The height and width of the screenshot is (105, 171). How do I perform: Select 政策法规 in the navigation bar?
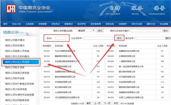click(110, 24)
